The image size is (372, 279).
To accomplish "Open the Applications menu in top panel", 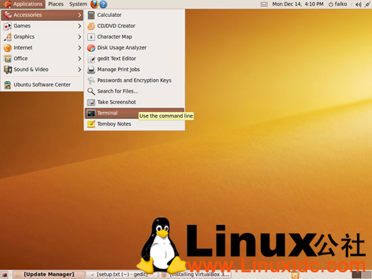I will click(23, 4).
